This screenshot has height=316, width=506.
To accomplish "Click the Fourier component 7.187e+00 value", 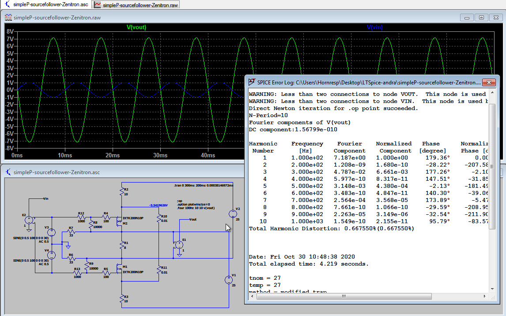I will click(x=350, y=158).
